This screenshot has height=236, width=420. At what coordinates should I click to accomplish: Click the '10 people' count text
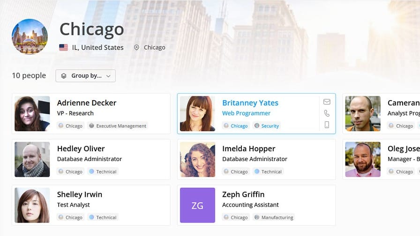click(29, 76)
